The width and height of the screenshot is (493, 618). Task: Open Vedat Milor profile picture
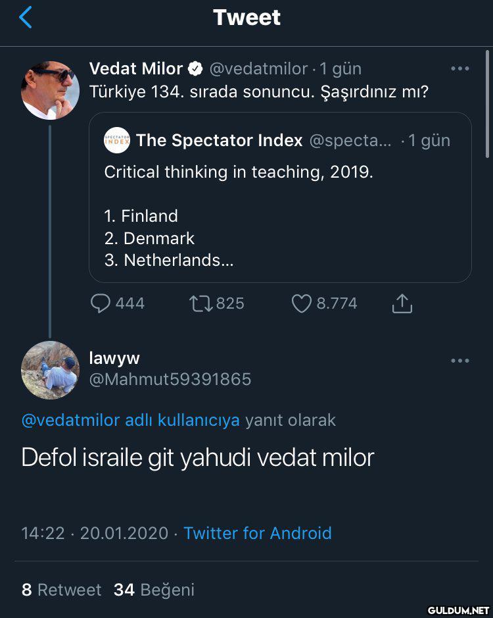51,90
